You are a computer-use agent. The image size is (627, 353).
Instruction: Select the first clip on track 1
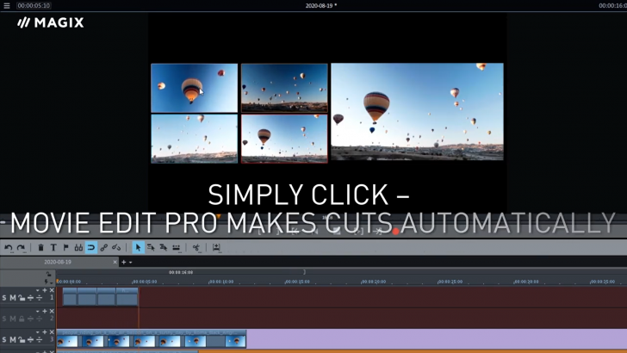click(70, 297)
